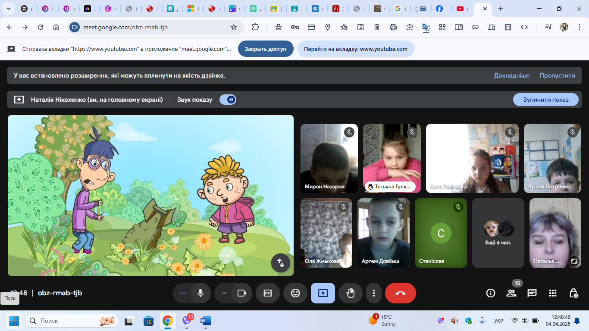
Task: Switch to the YouTube tab
Action: click(x=463, y=9)
